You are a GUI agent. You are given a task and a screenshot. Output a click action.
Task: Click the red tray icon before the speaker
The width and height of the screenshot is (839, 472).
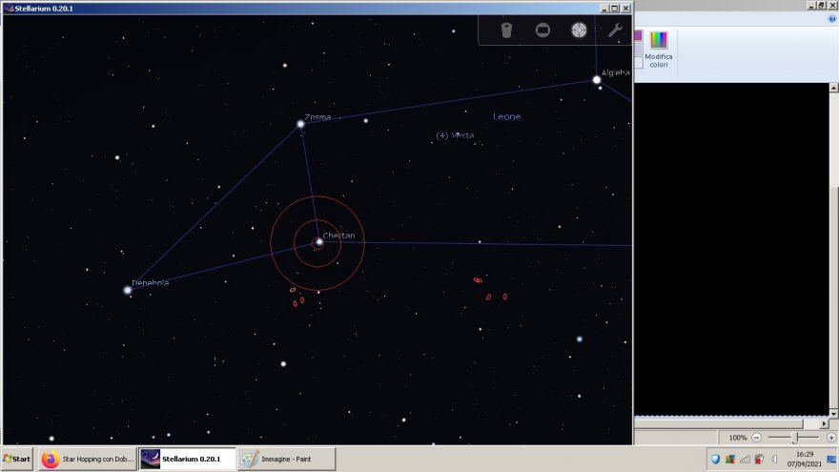click(759, 459)
